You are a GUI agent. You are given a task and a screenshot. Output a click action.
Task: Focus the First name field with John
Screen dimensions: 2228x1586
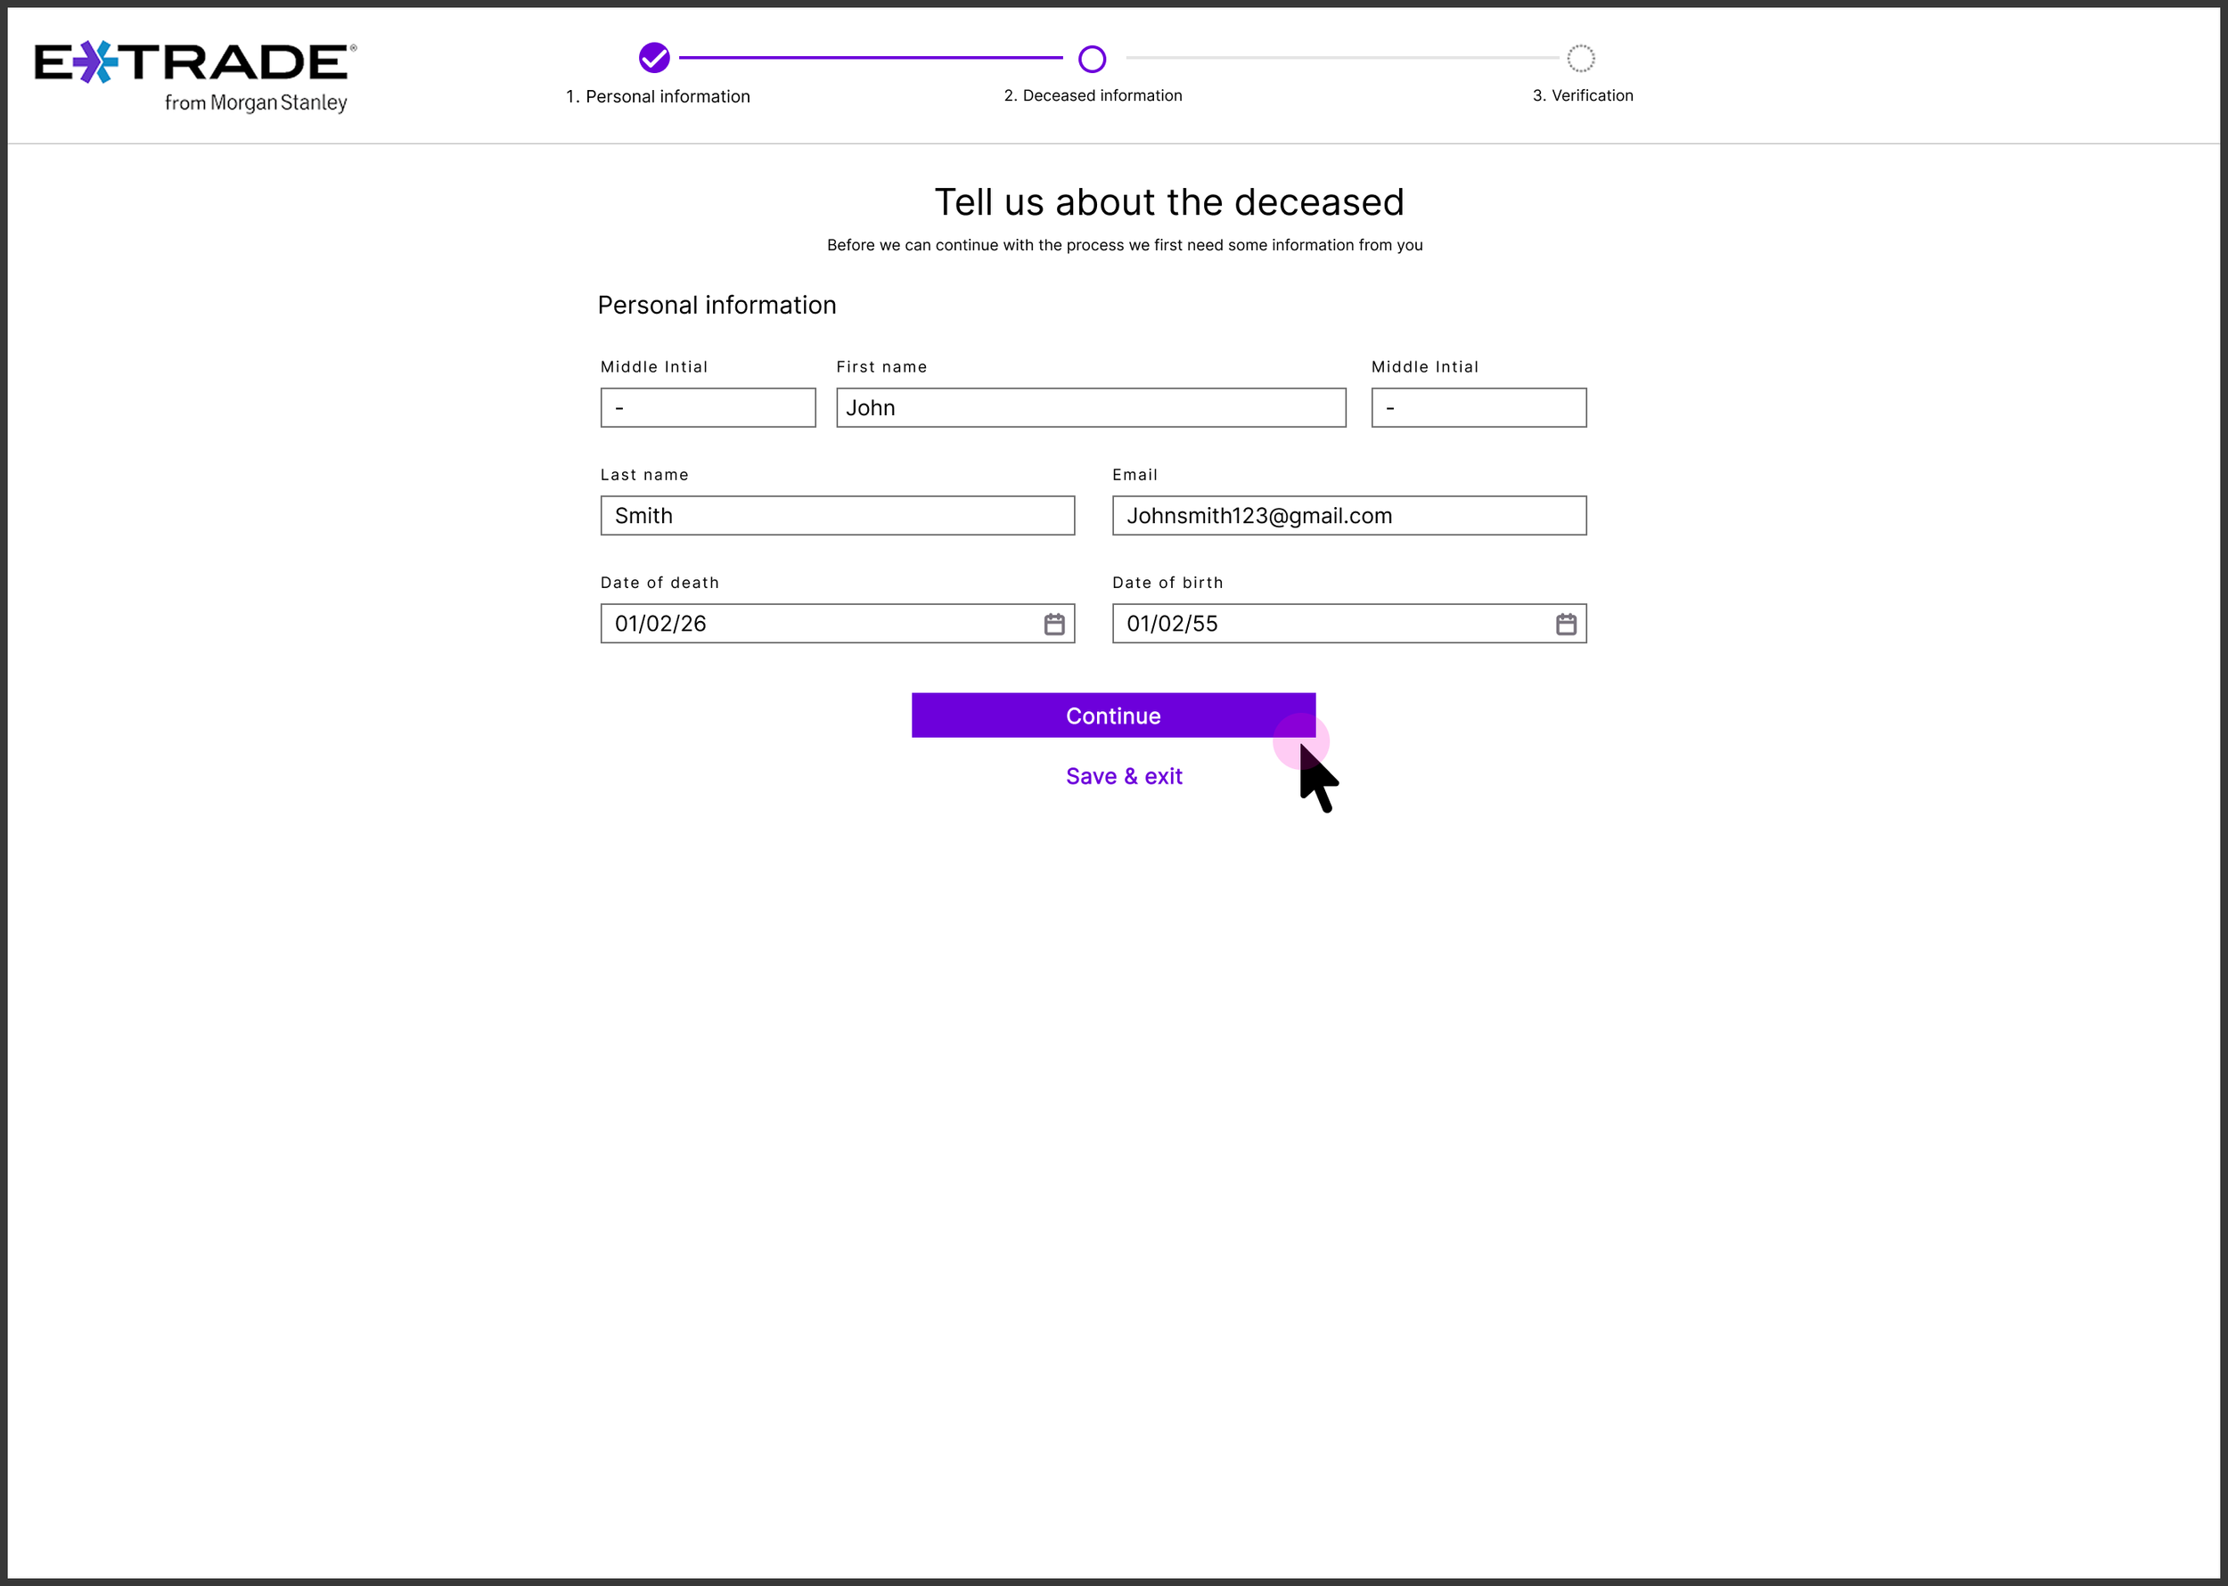[1090, 408]
